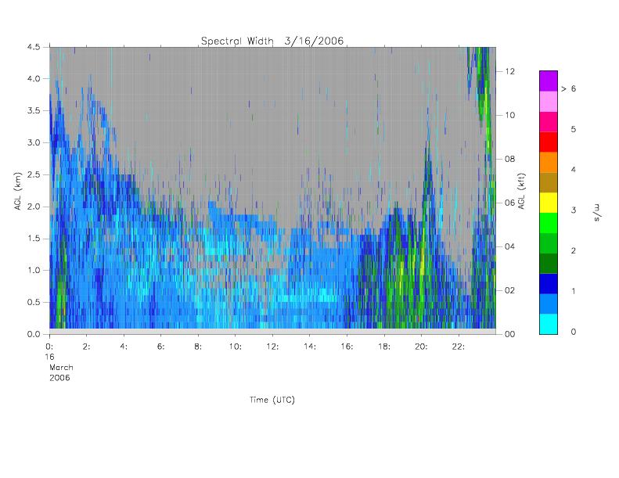Click the '2.0' km axis tick label
619x478 pixels.
34,207
